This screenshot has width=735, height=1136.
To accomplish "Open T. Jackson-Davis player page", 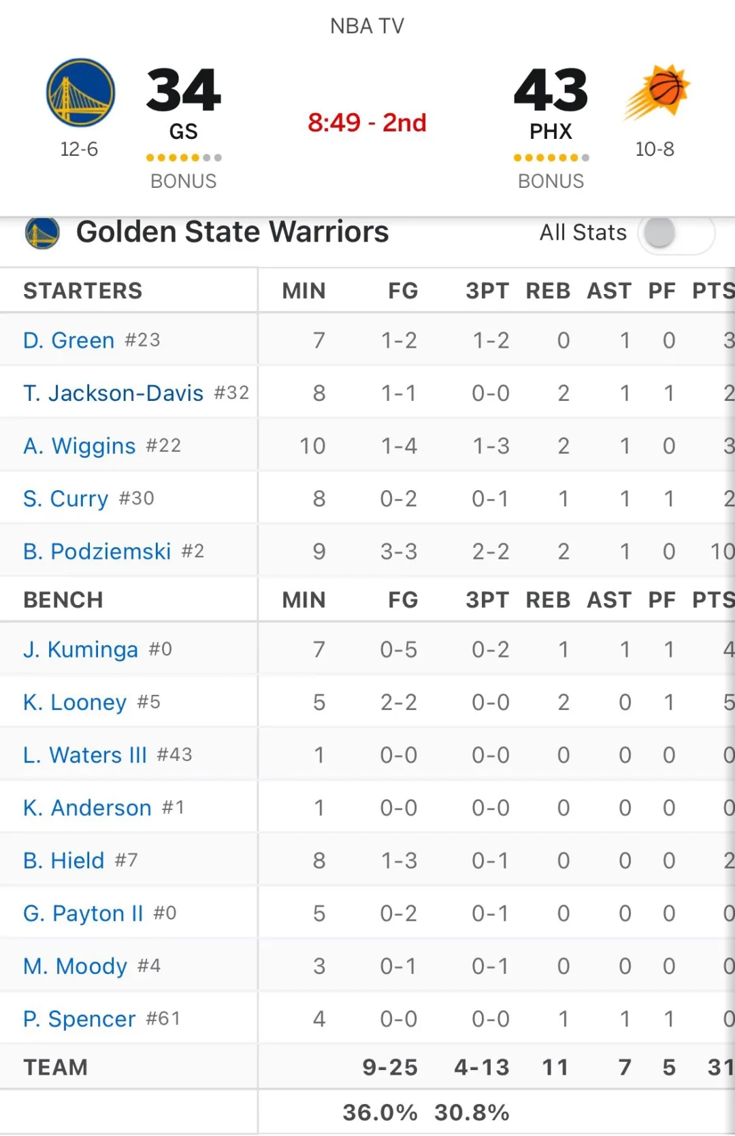I will point(113,393).
